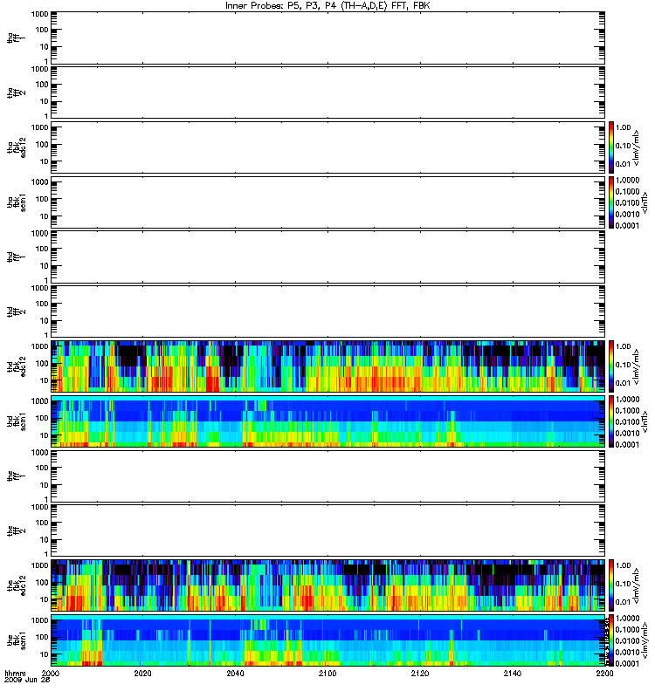The image size is (655, 698).
Task: Click the 'tha fff 1' axis label
Action: 17,38
